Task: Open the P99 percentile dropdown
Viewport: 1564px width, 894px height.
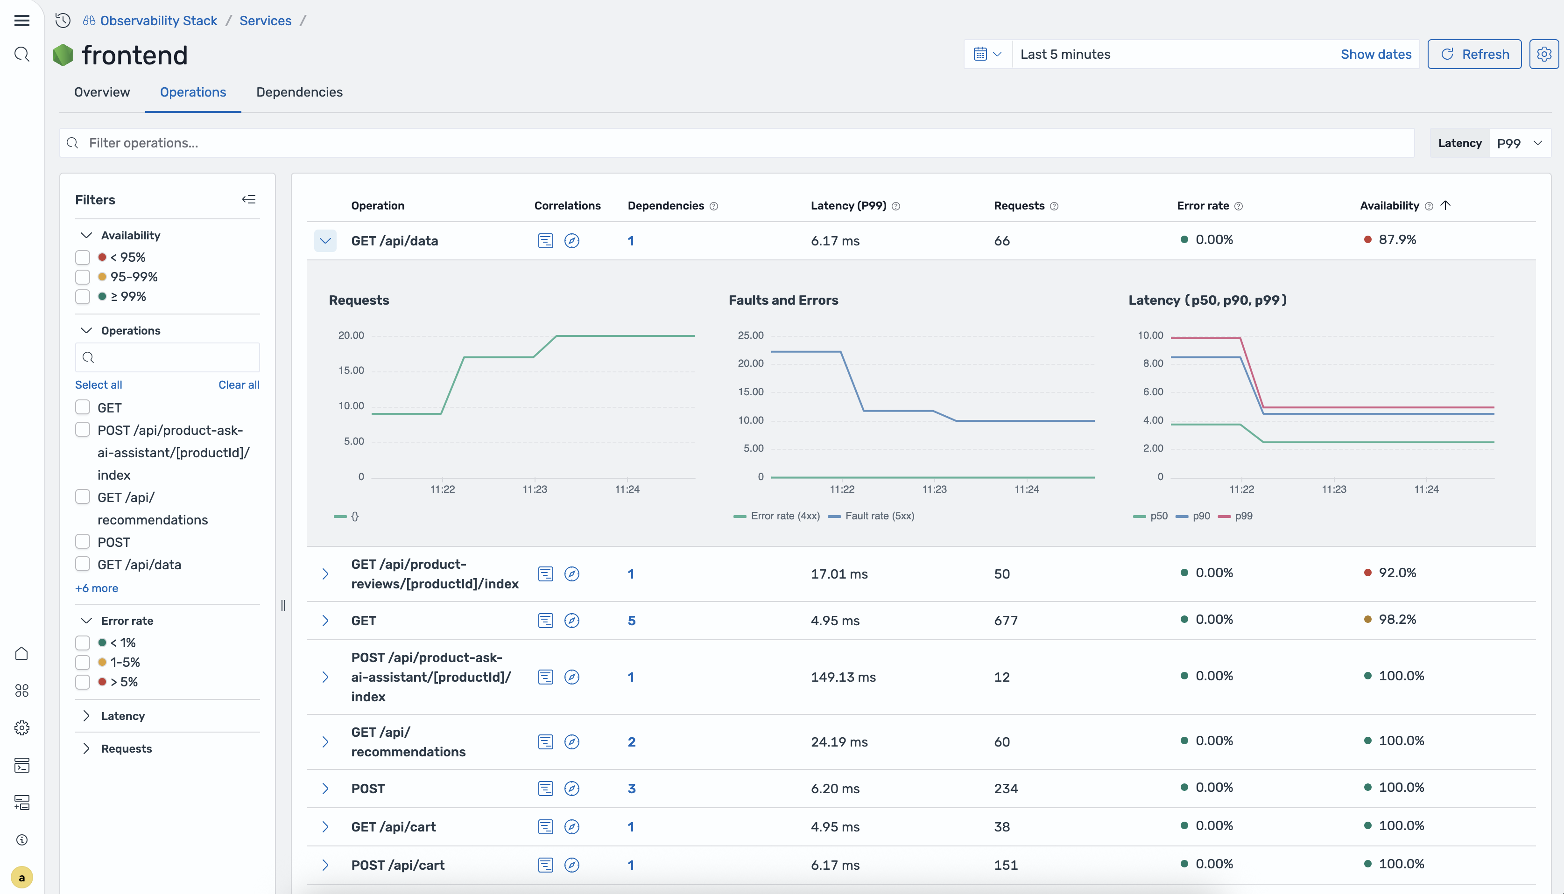Action: (1520, 142)
